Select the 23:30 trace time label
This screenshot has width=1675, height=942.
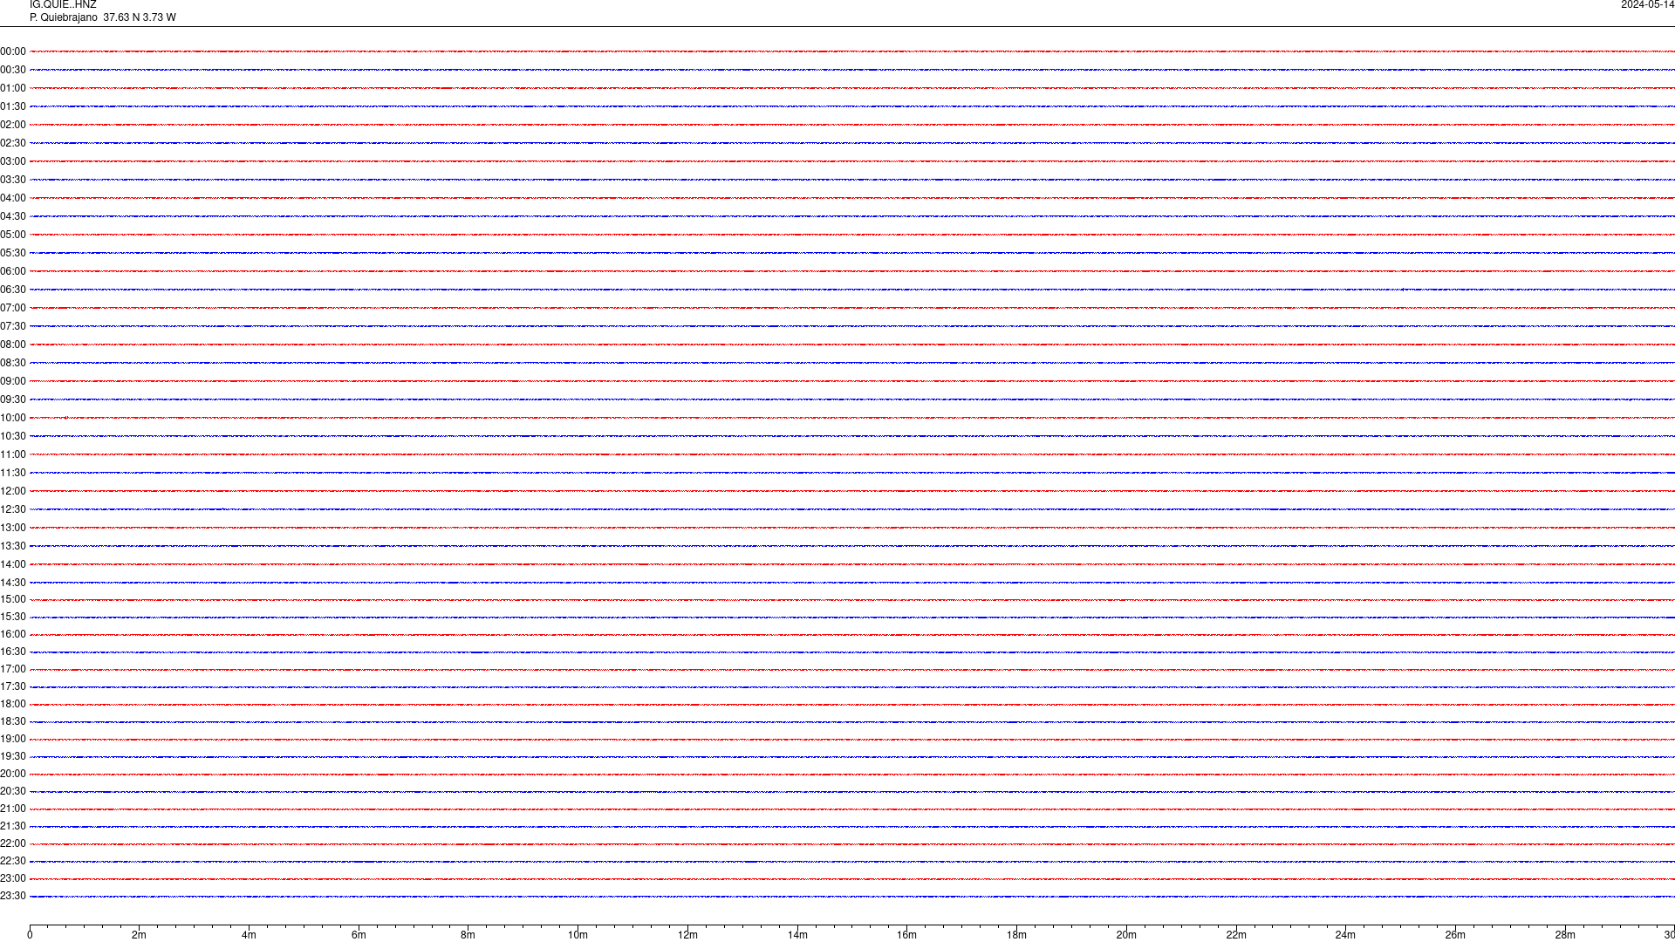pyautogui.click(x=13, y=896)
